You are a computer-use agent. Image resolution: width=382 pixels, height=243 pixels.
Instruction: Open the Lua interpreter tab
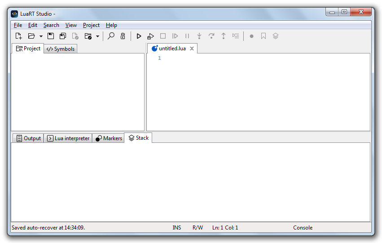coord(68,138)
